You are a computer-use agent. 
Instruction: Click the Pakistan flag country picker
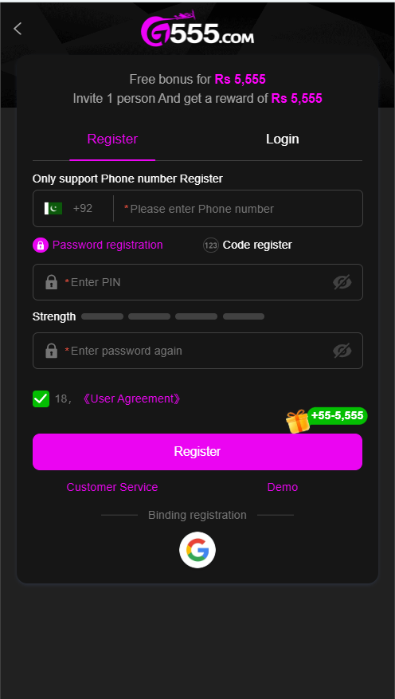pyautogui.click(x=53, y=209)
